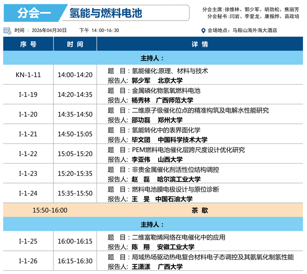The height and width of the screenshot is (274, 307).
Task: Open talk title 金属磷化物氢氧燃料电池
Action: (x=166, y=91)
